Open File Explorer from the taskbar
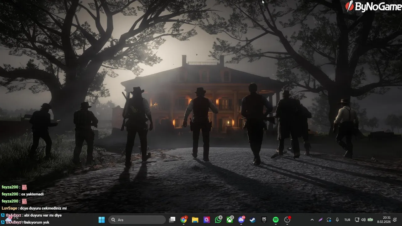 tap(195, 220)
